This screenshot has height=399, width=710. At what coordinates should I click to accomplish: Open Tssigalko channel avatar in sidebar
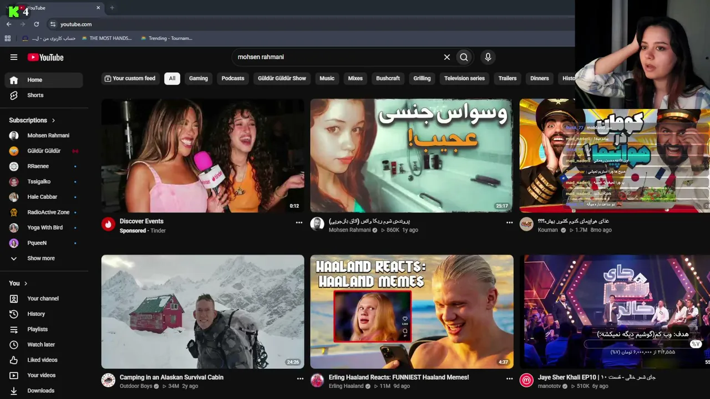point(14,182)
